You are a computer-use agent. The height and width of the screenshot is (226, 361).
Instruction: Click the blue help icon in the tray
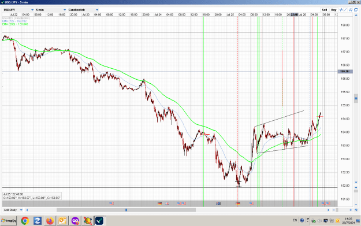tap(302, 220)
